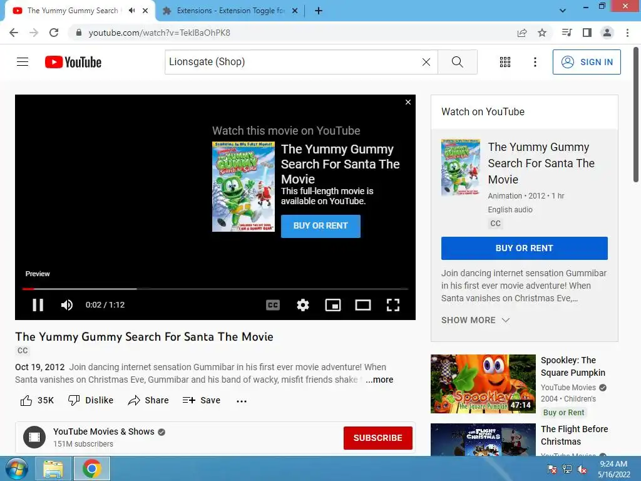Screen dimensions: 641x481
Task: Toggle closed captions in the player
Action: (x=273, y=305)
